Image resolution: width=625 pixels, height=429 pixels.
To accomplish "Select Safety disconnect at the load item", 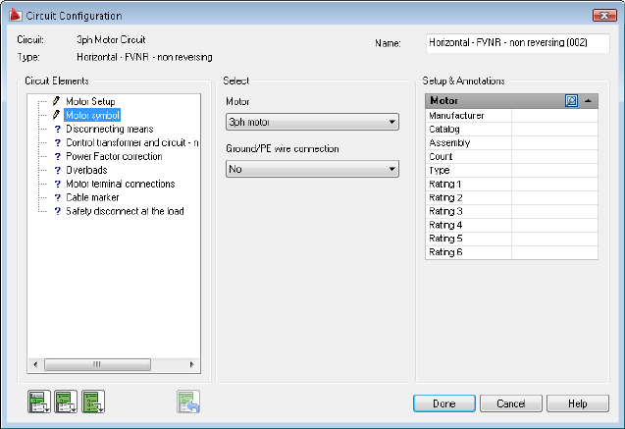I will pyautogui.click(x=125, y=211).
